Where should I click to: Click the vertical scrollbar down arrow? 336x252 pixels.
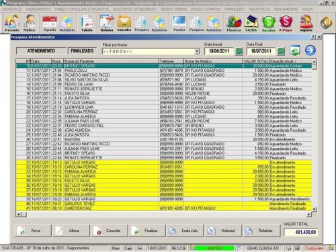coord(314,209)
